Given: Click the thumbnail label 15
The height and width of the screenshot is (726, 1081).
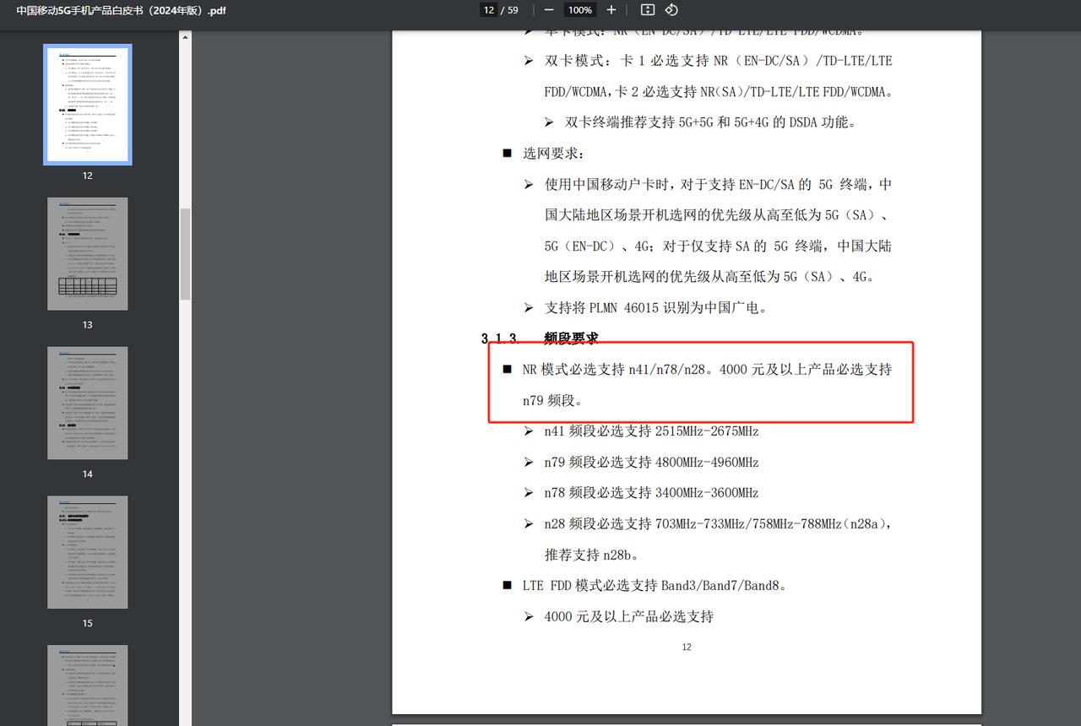Looking at the screenshot, I should (88, 623).
